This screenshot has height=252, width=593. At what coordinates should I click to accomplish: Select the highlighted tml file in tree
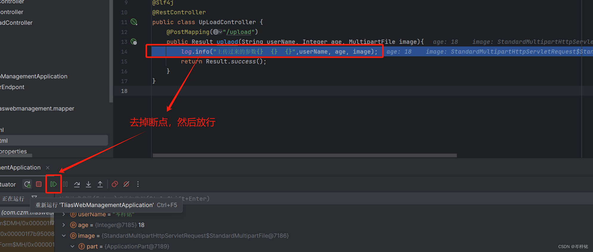click(54, 141)
